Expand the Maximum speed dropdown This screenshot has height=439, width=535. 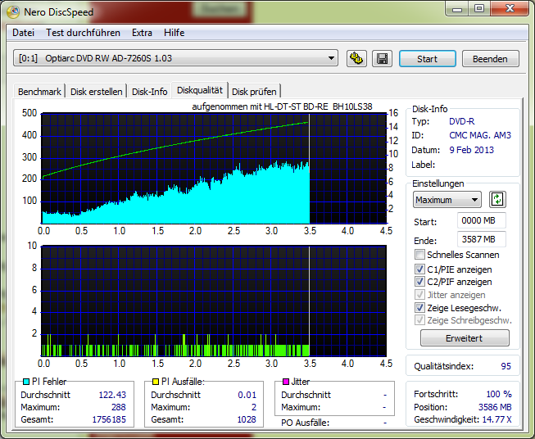[447, 200]
